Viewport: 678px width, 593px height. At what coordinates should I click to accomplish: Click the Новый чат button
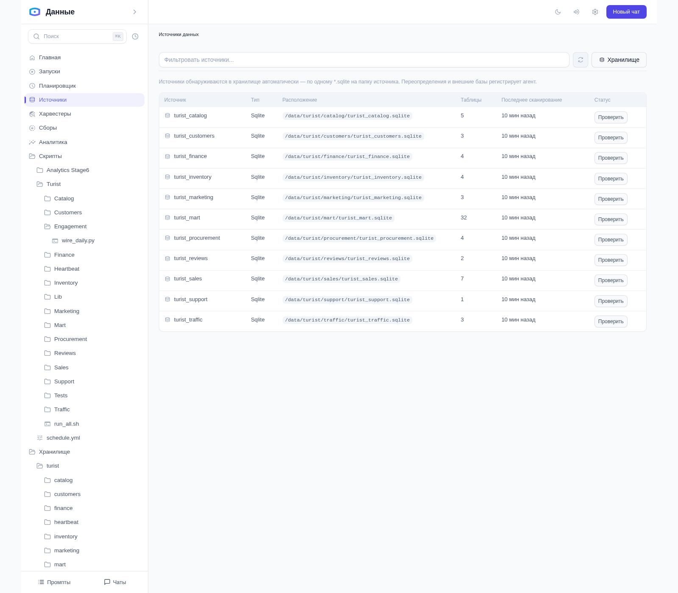click(626, 12)
